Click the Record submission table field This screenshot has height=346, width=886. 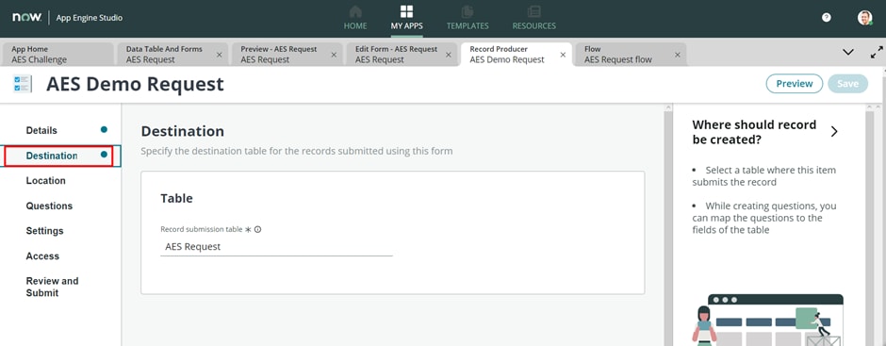(276, 247)
